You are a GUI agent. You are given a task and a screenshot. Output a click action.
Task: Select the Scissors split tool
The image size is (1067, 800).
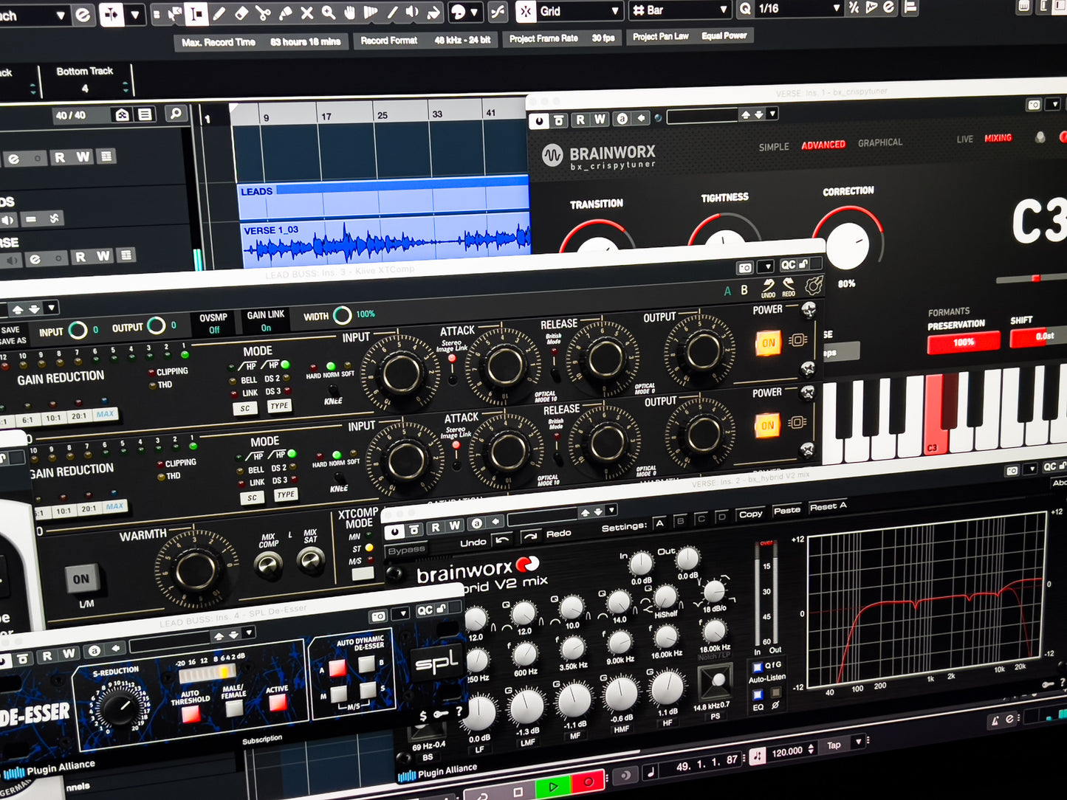(263, 13)
